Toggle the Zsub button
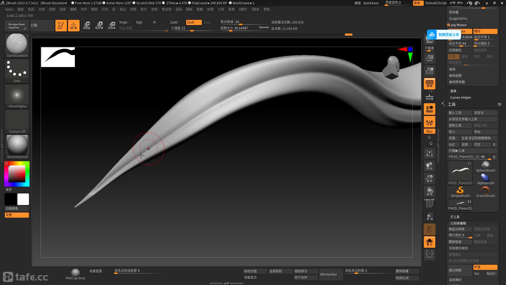The width and height of the screenshot is (506, 285). click(193, 22)
